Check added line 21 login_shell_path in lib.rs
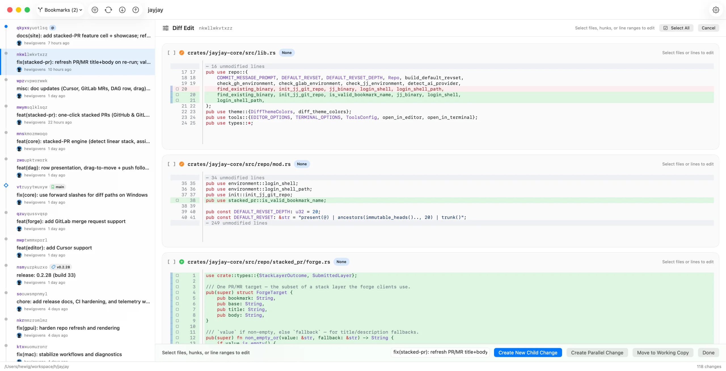The width and height of the screenshot is (726, 371). click(177, 100)
